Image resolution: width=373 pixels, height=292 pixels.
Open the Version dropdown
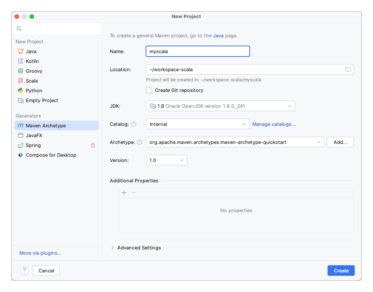[x=167, y=160]
